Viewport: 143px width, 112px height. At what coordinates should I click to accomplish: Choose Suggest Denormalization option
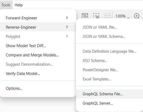(x=38, y=64)
